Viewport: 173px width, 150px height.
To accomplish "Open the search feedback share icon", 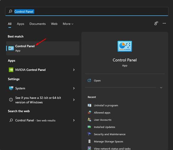I will coord(156,23).
